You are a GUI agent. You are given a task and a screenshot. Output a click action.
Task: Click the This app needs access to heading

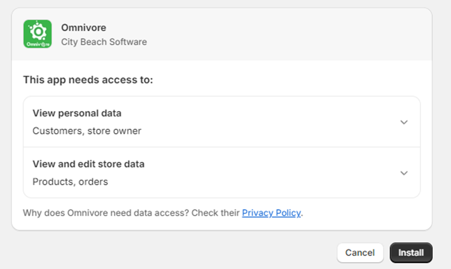pos(88,80)
